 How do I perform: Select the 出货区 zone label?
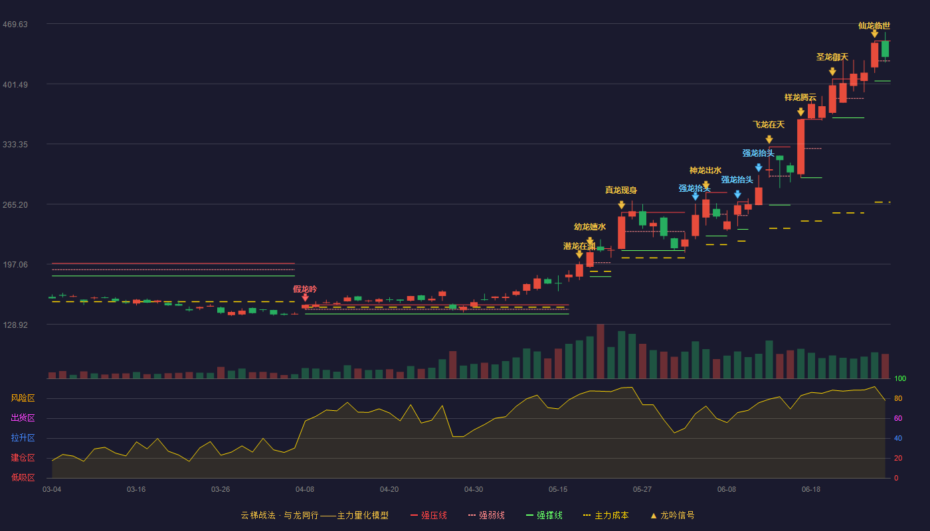pyautogui.click(x=23, y=418)
